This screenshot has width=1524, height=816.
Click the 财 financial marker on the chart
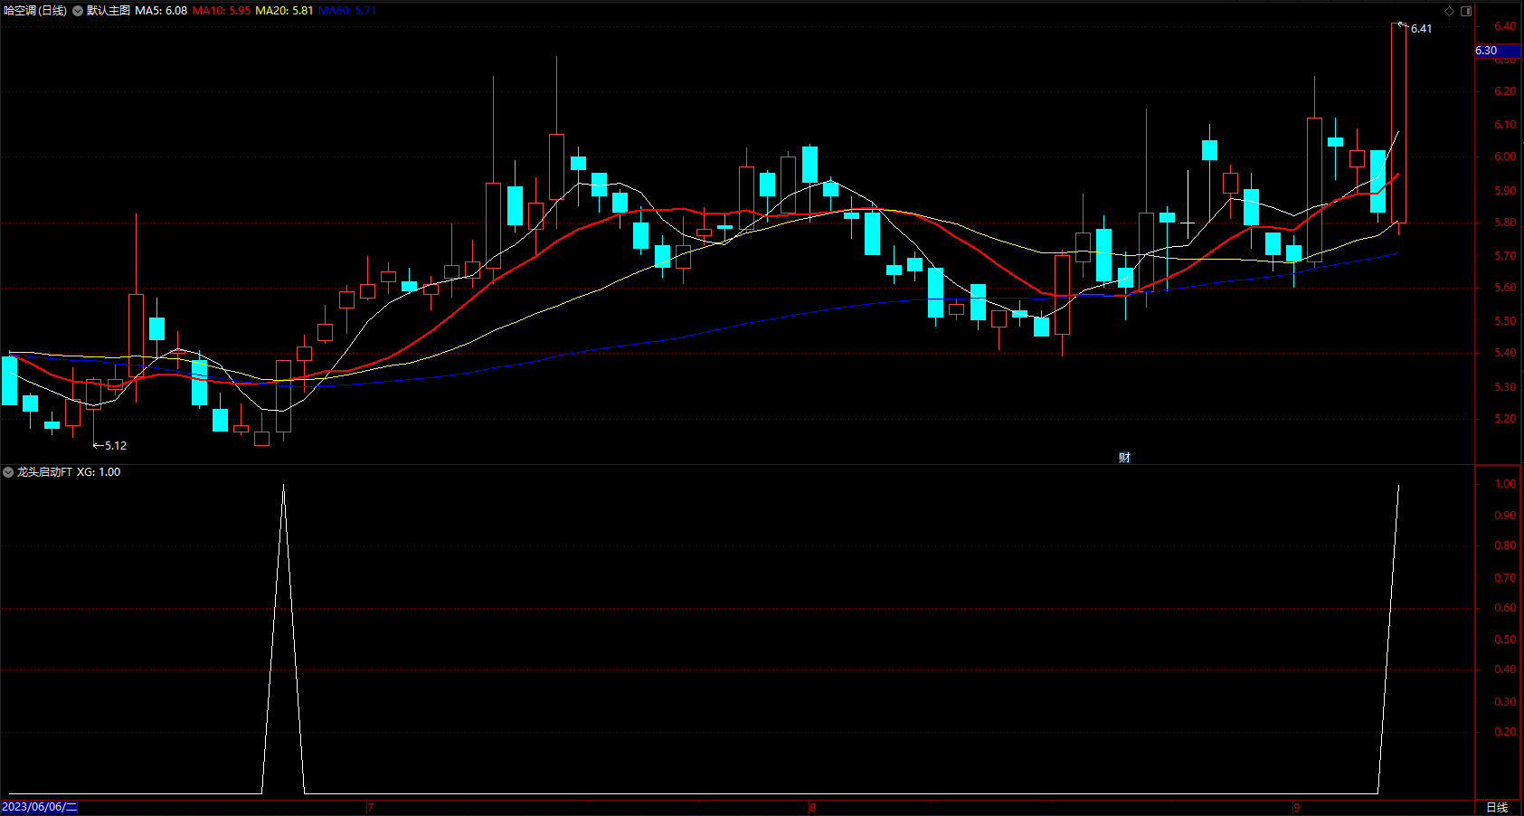[1124, 458]
